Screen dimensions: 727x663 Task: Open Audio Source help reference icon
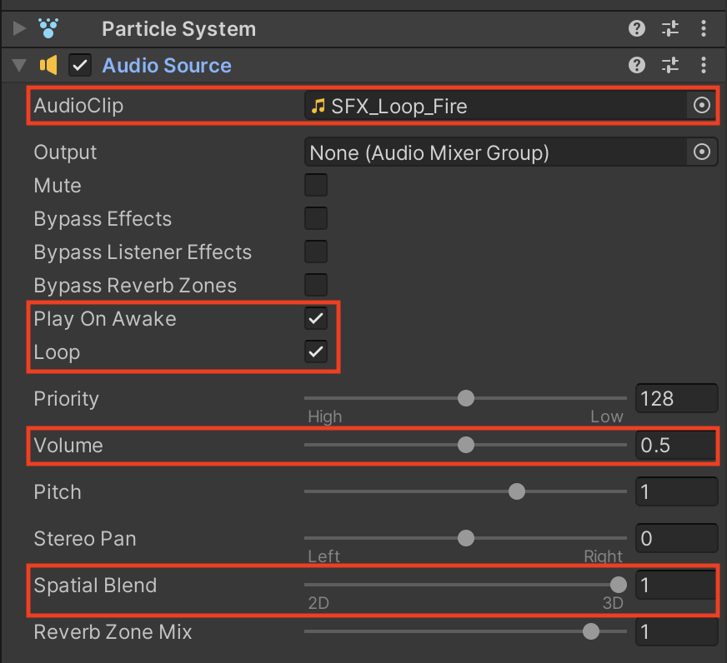(637, 65)
